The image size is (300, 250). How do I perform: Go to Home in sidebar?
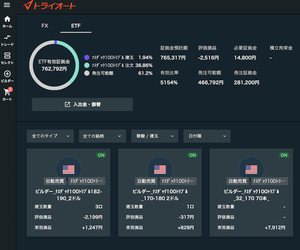[x=7, y=22]
